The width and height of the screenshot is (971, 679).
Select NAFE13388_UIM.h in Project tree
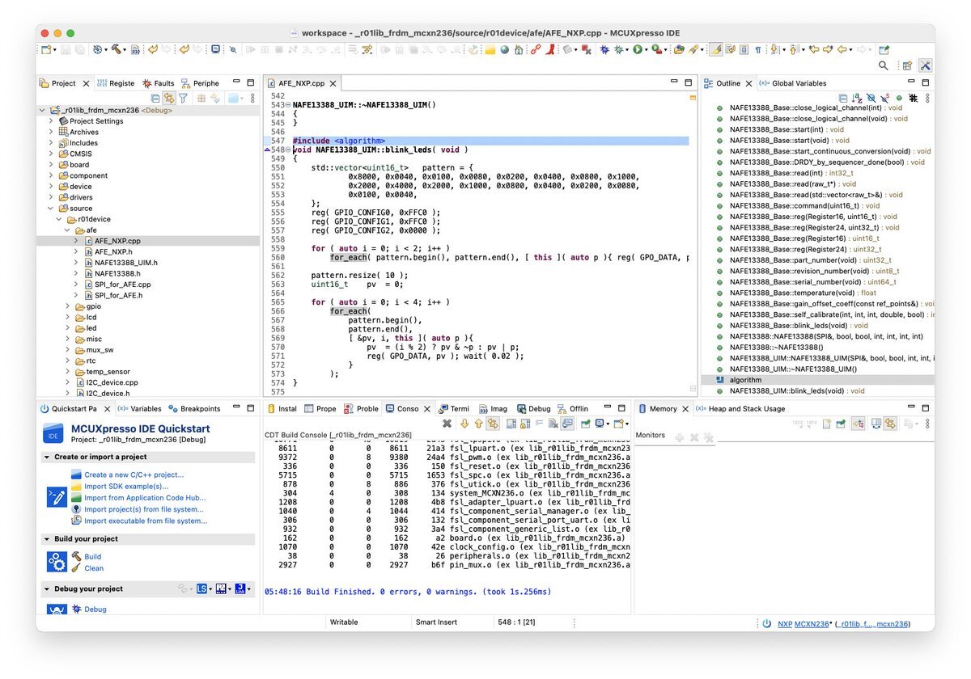point(125,263)
